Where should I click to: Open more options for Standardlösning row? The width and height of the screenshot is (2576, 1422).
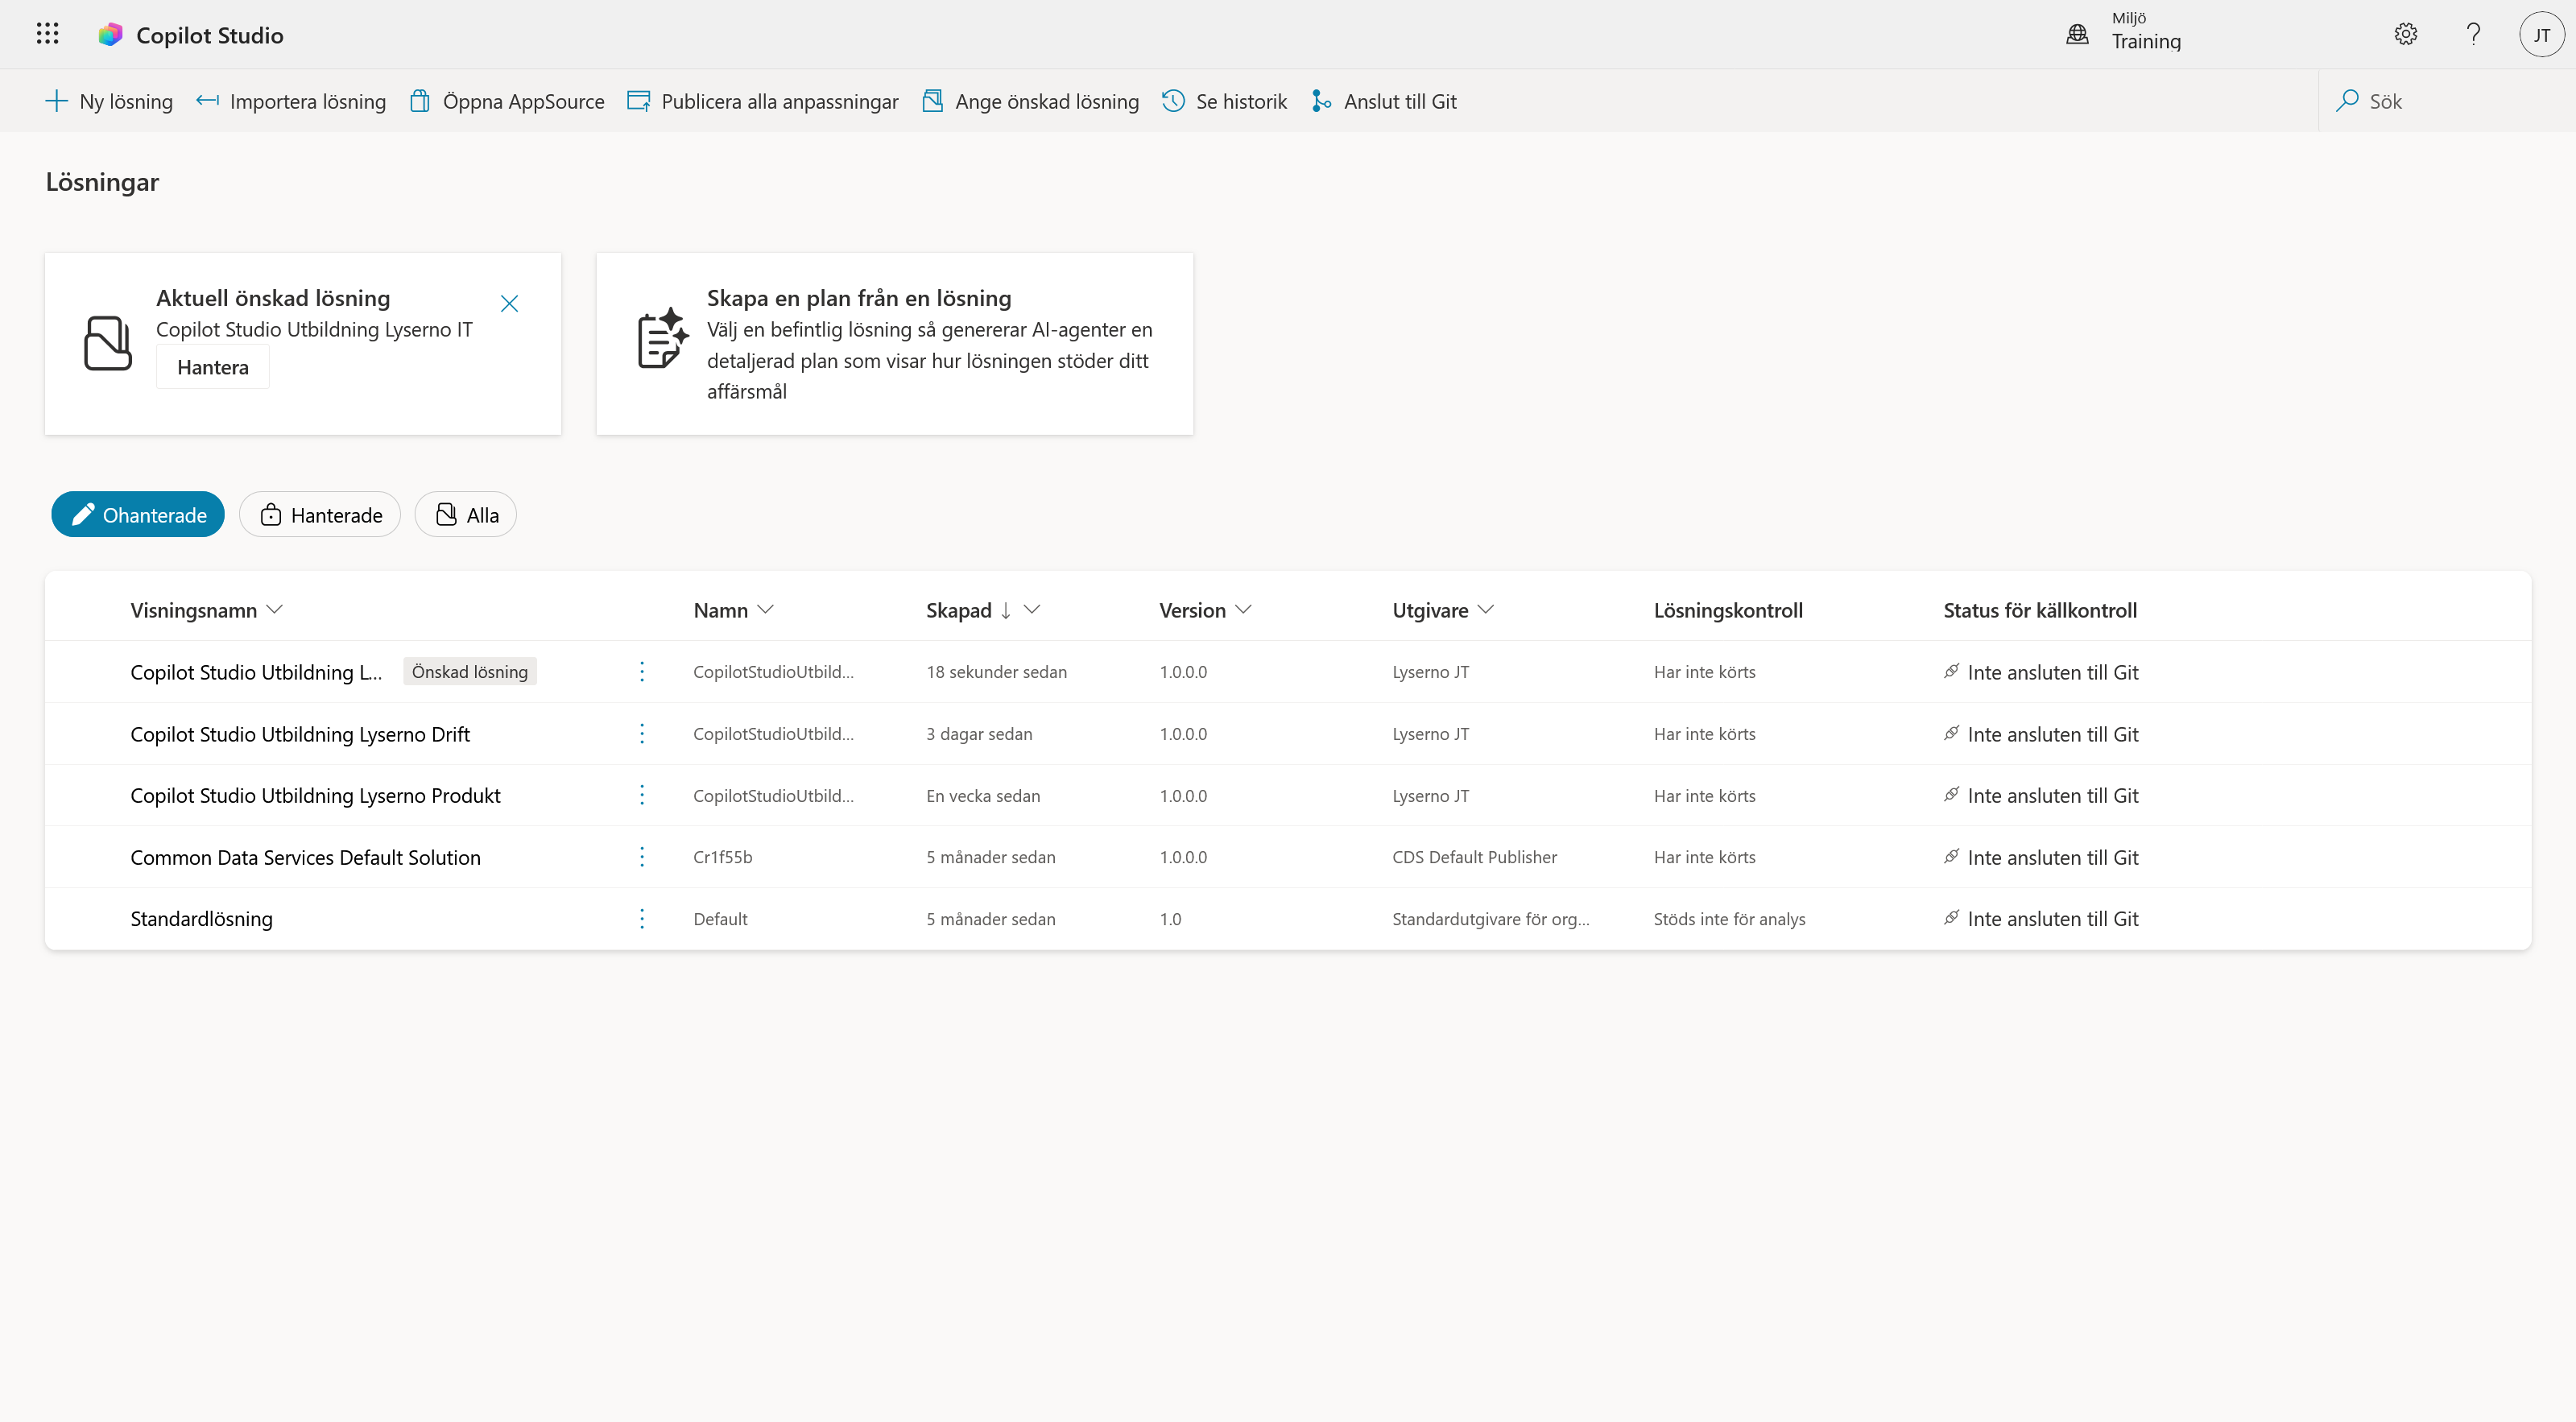(x=642, y=919)
